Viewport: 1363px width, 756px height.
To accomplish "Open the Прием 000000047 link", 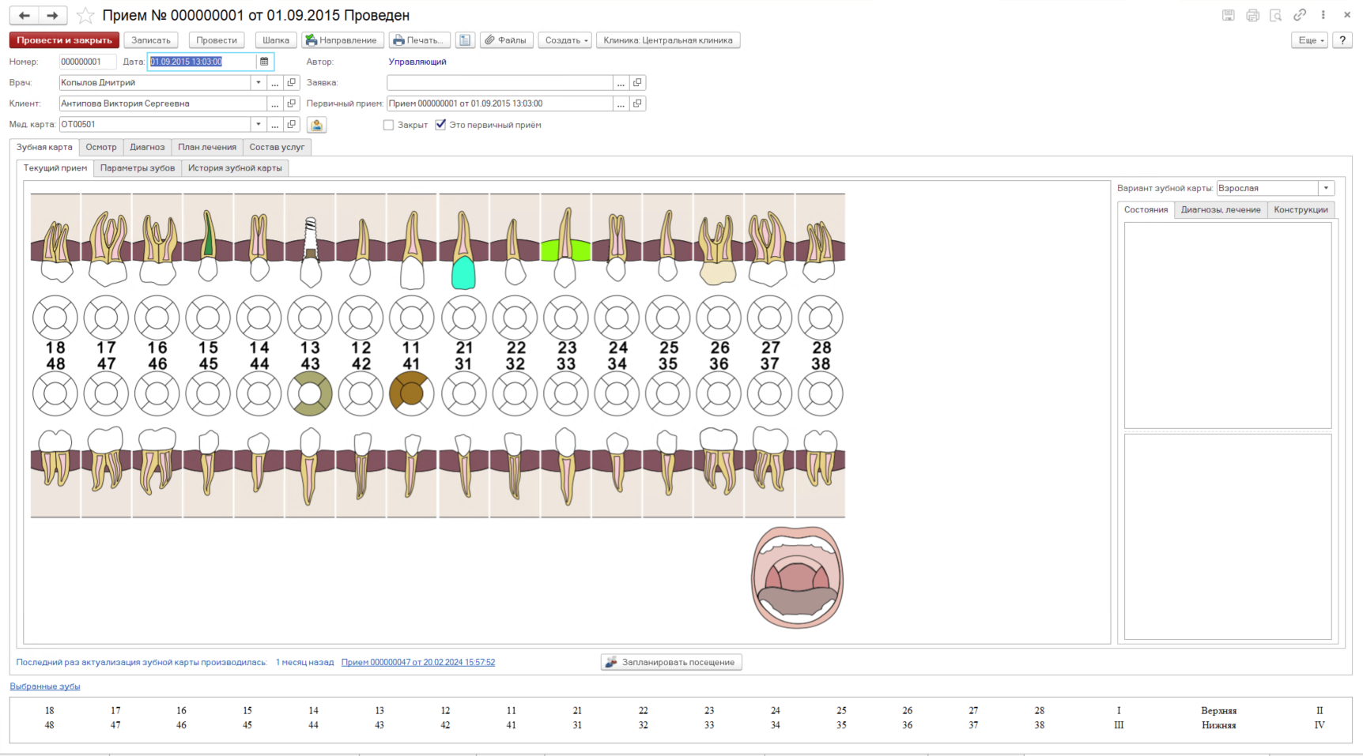I will 418,663.
